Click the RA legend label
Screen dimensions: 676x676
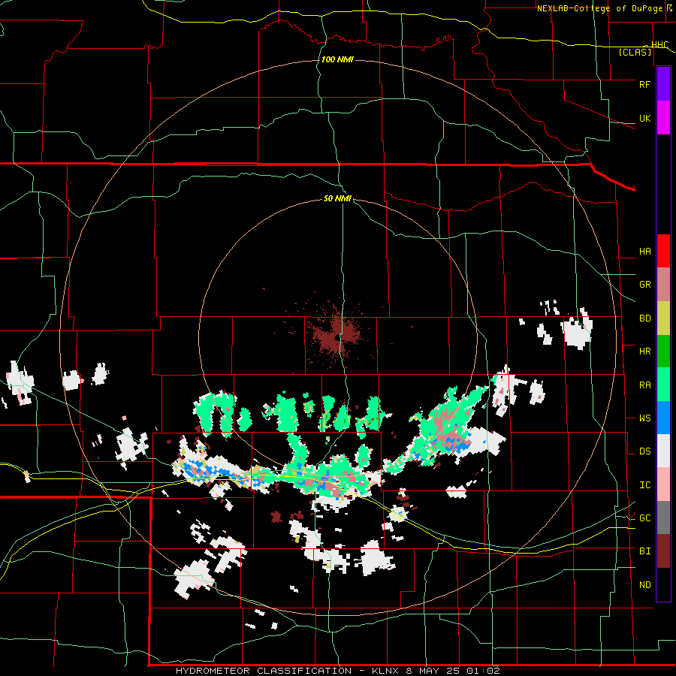[x=644, y=385]
